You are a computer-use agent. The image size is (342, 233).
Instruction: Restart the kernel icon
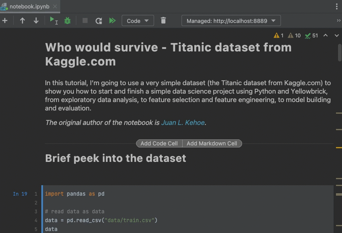[99, 21]
